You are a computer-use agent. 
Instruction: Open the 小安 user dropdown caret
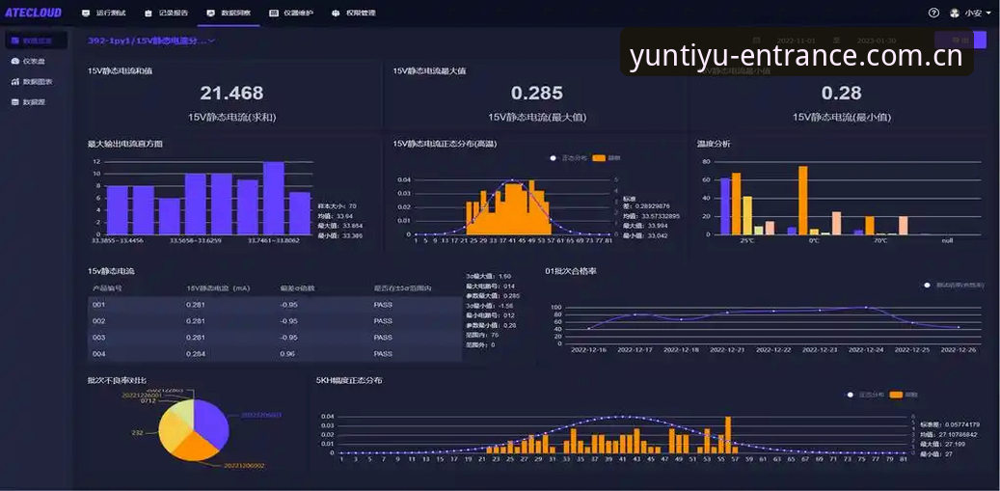988,14
